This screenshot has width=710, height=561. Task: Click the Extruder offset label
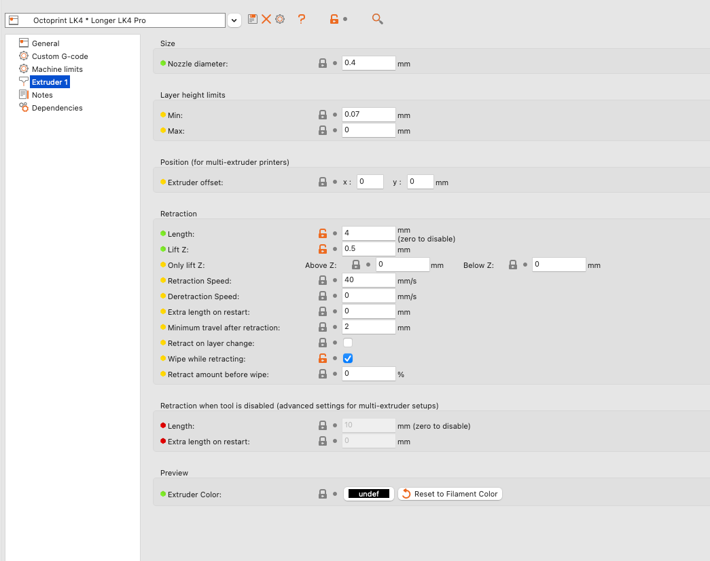(196, 182)
